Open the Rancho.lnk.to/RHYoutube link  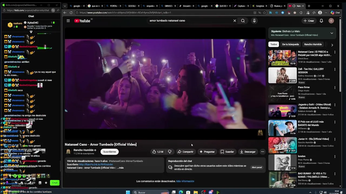96,164
